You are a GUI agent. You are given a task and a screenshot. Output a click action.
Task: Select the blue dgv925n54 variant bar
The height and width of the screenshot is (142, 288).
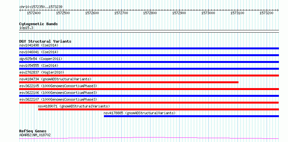tap(149, 62)
